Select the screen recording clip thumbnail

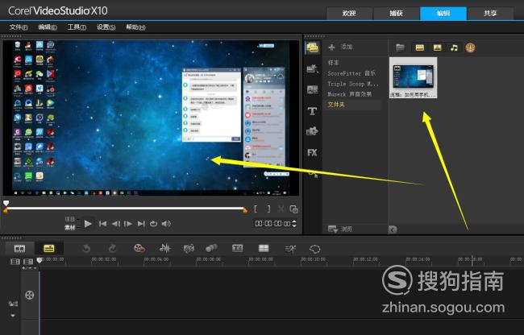[x=413, y=77]
